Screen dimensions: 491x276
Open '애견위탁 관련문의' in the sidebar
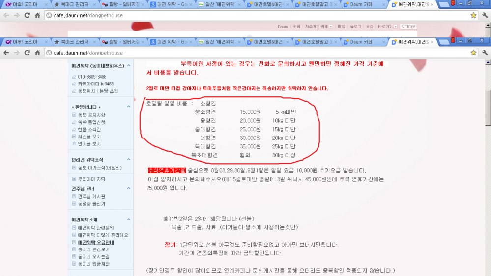tap(95, 228)
